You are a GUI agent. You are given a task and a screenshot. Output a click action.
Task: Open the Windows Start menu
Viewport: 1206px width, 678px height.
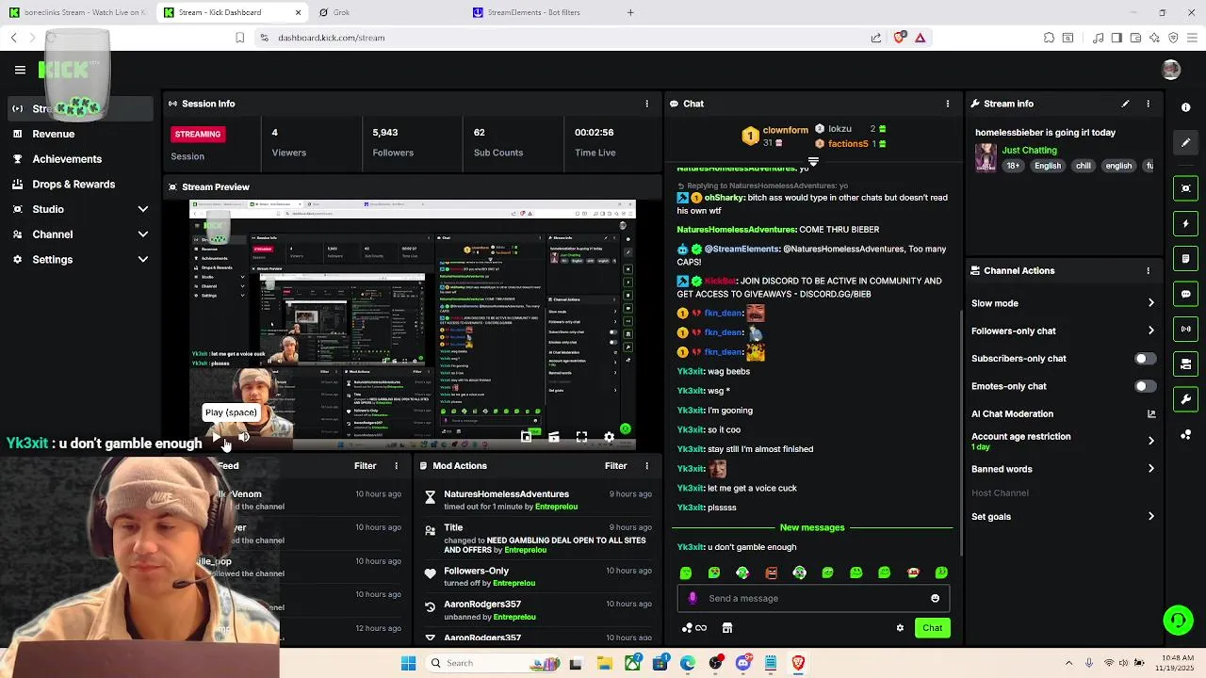(408, 663)
